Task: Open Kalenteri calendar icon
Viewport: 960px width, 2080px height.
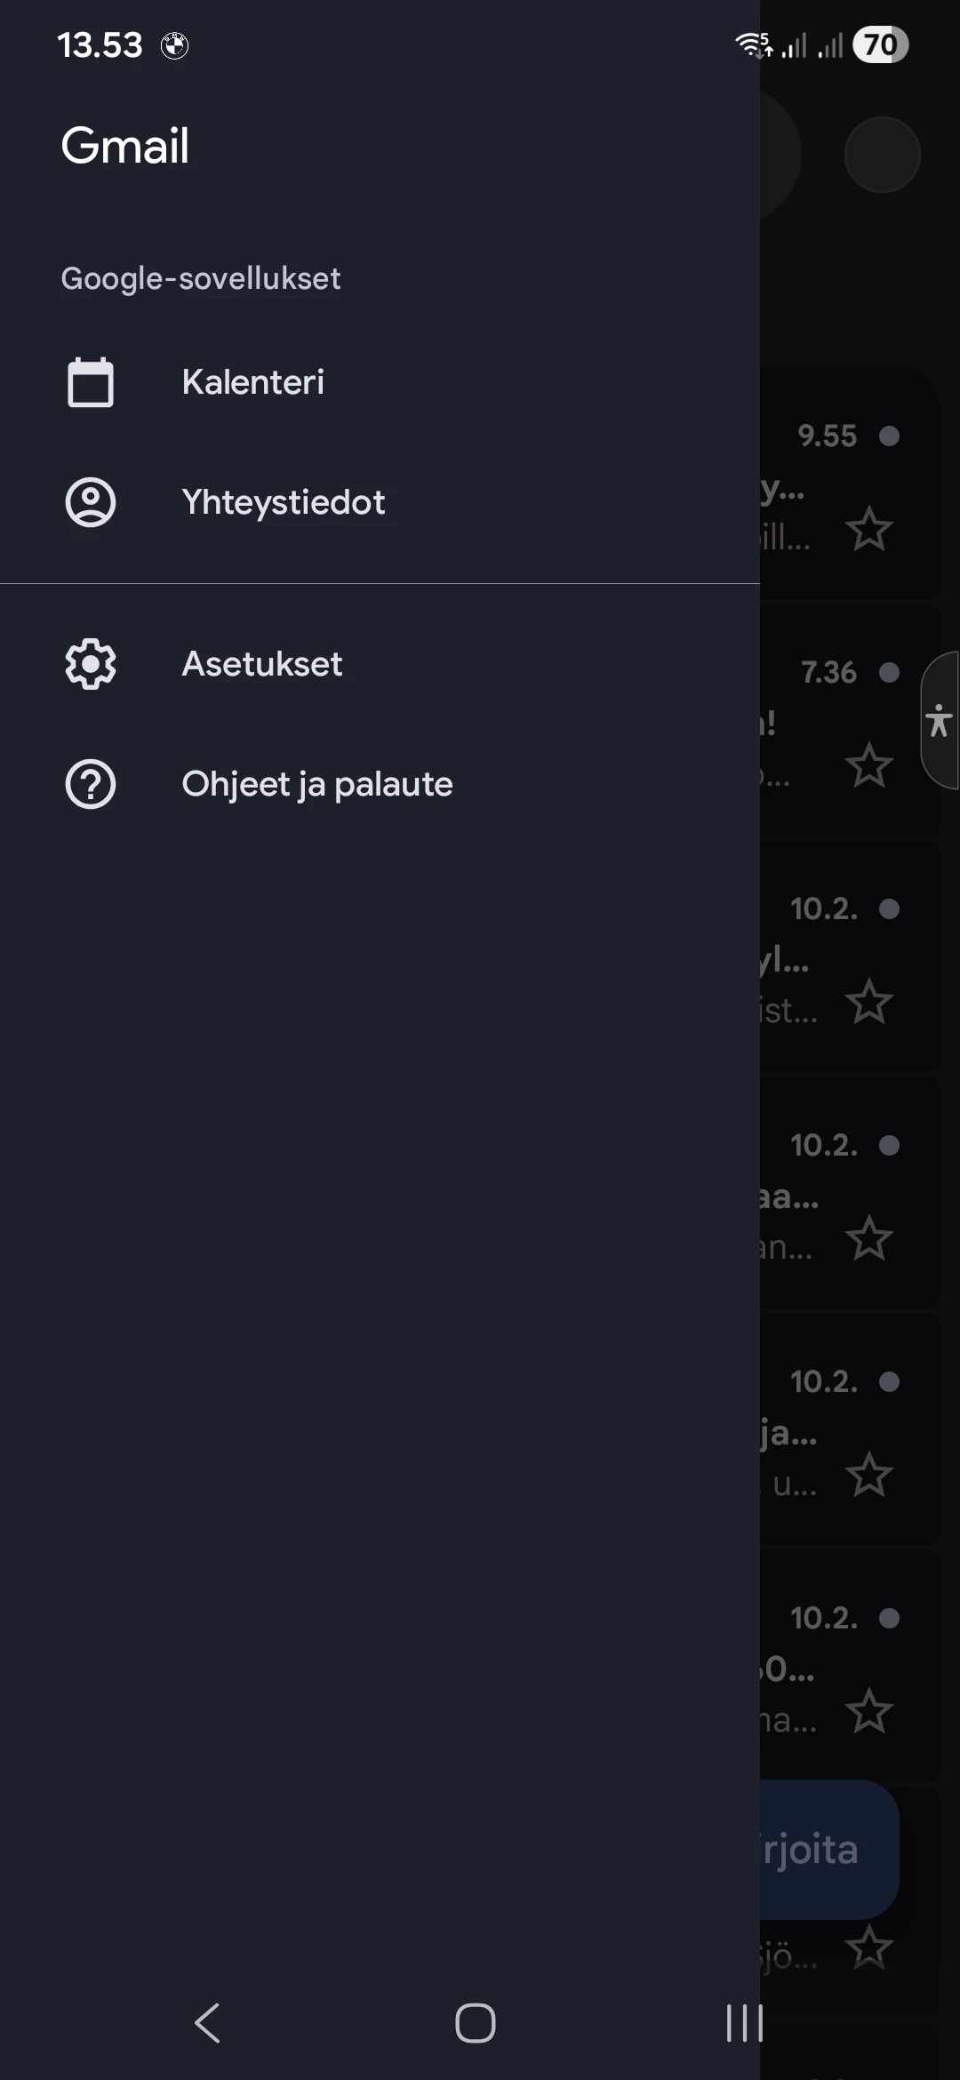Action: [x=91, y=382]
